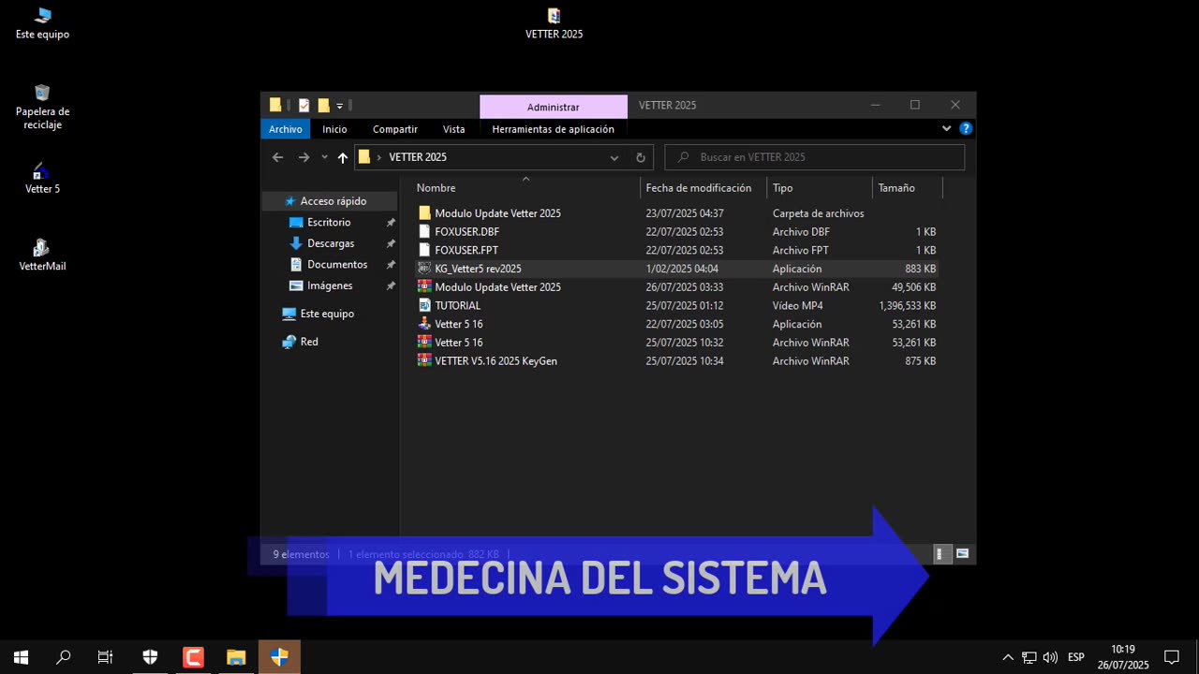Open ESP language input indicator
Screen dimensions: 1199x674
point(1076,657)
